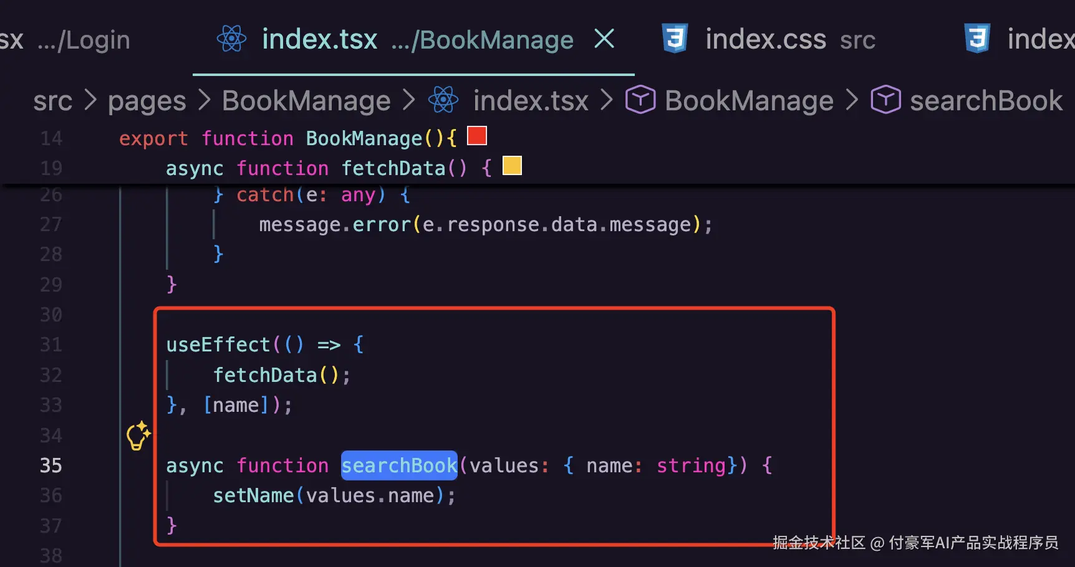Click the cube icon before BookManage symbol

coord(640,100)
